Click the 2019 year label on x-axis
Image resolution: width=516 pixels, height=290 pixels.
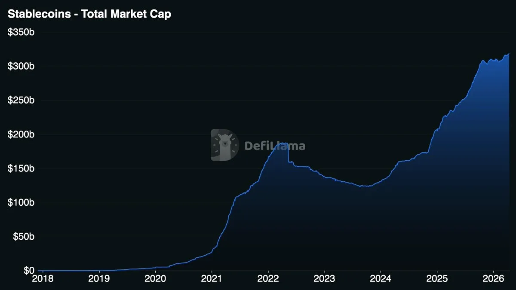(x=99, y=280)
